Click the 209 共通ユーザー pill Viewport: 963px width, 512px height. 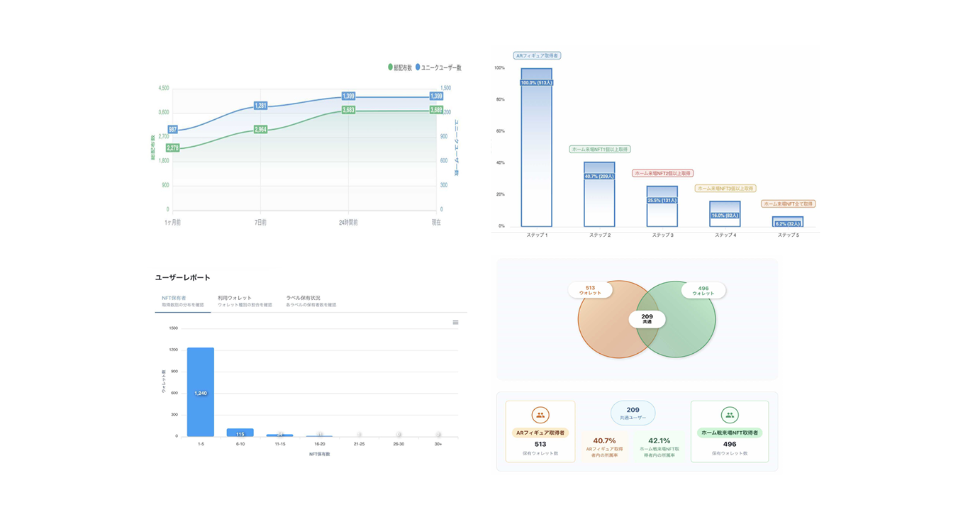[x=633, y=413]
